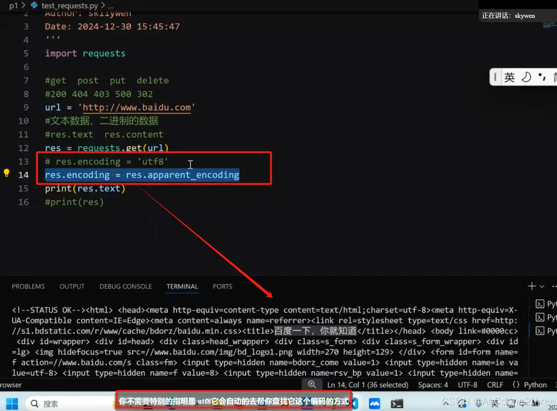Change indentation via Spaces: 4 in status bar
This screenshot has height=411, width=557.
point(433,384)
